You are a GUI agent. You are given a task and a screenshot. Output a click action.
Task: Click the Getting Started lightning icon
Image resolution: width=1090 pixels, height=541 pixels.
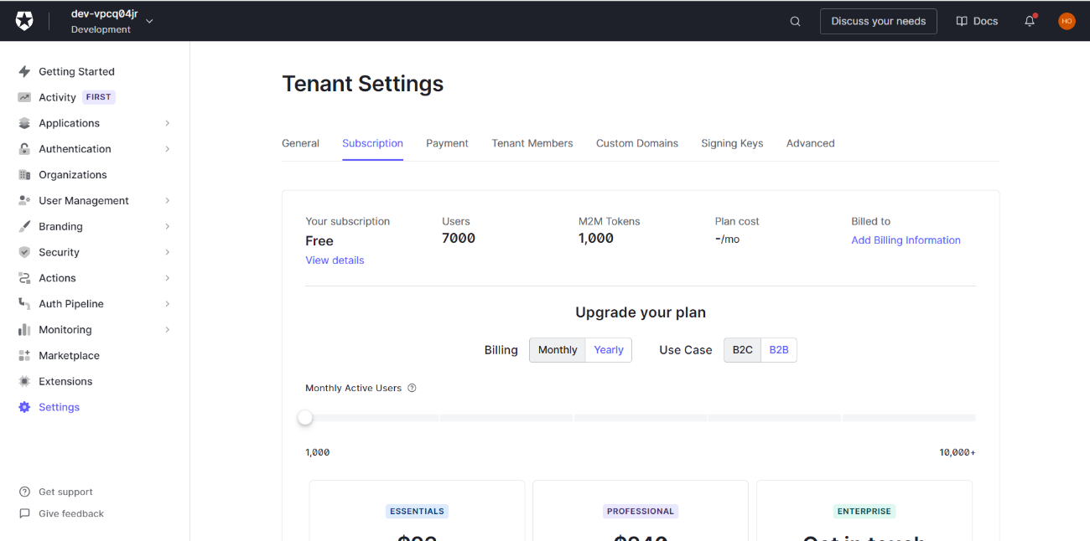(x=24, y=71)
